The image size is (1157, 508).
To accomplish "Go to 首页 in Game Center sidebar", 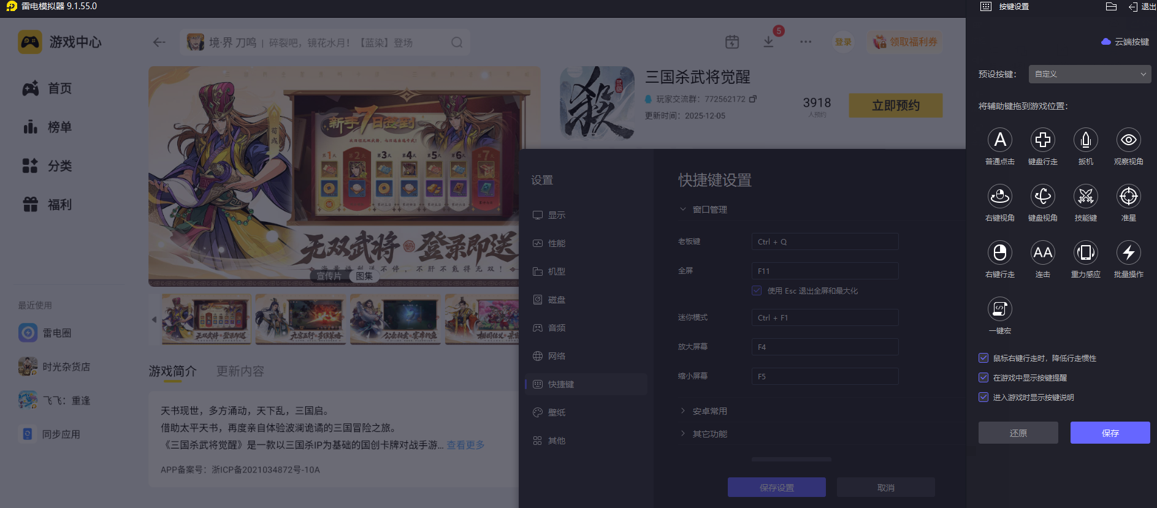I will pyautogui.click(x=47, y=88).
